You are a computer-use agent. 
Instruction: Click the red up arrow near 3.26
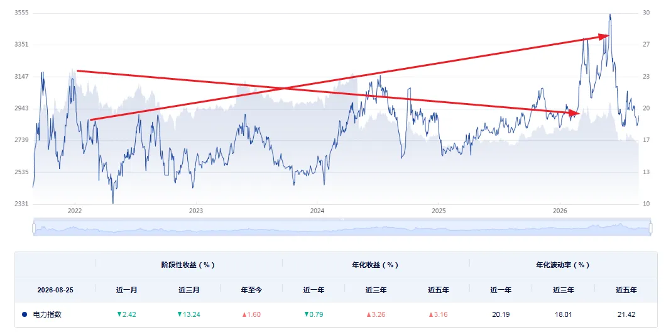(369, 314)
